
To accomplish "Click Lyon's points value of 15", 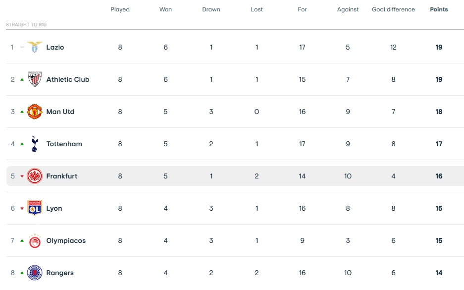I will [x=439, y=208].
